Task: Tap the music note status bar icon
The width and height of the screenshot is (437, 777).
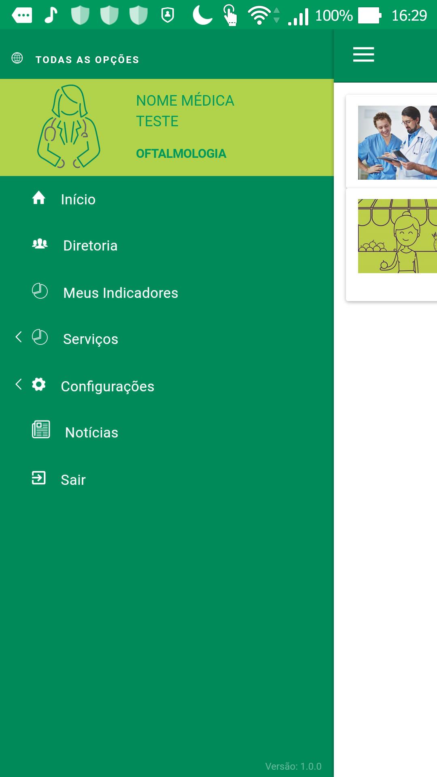Action: tap(51, 15)
